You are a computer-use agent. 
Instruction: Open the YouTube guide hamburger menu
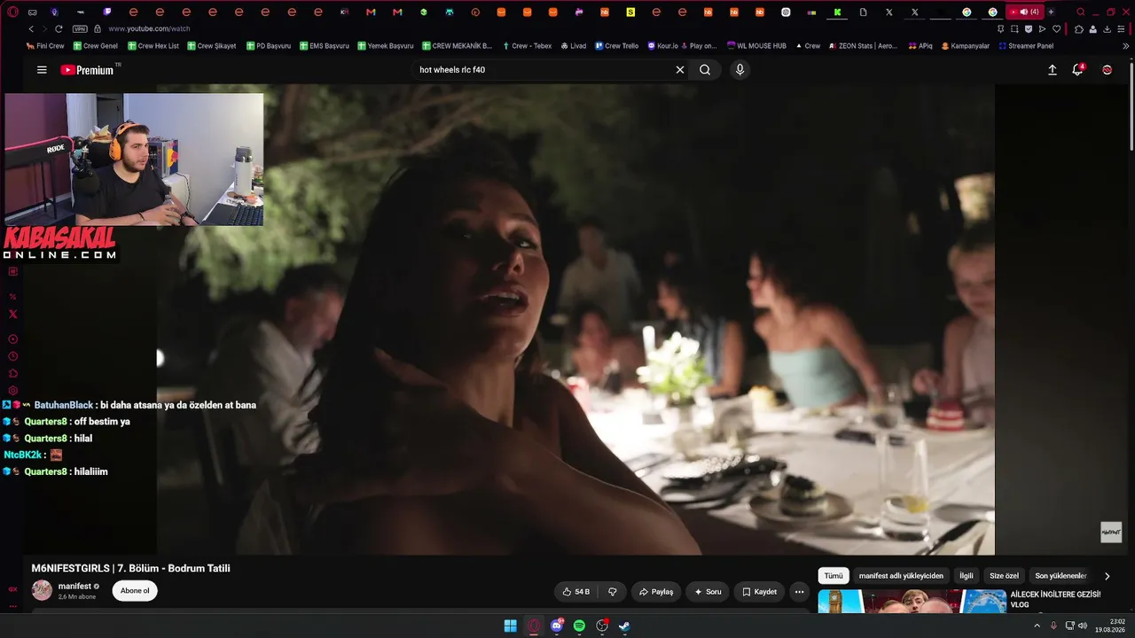click(42, 70)
